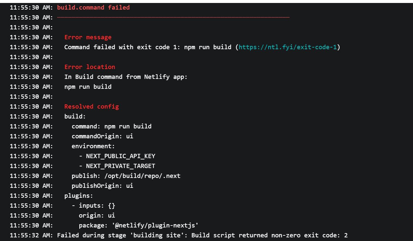The height and width of the screenshot is (241, 413).
Task: Click the 'Resolved config' heading
Action: click(x=92, y=106)
